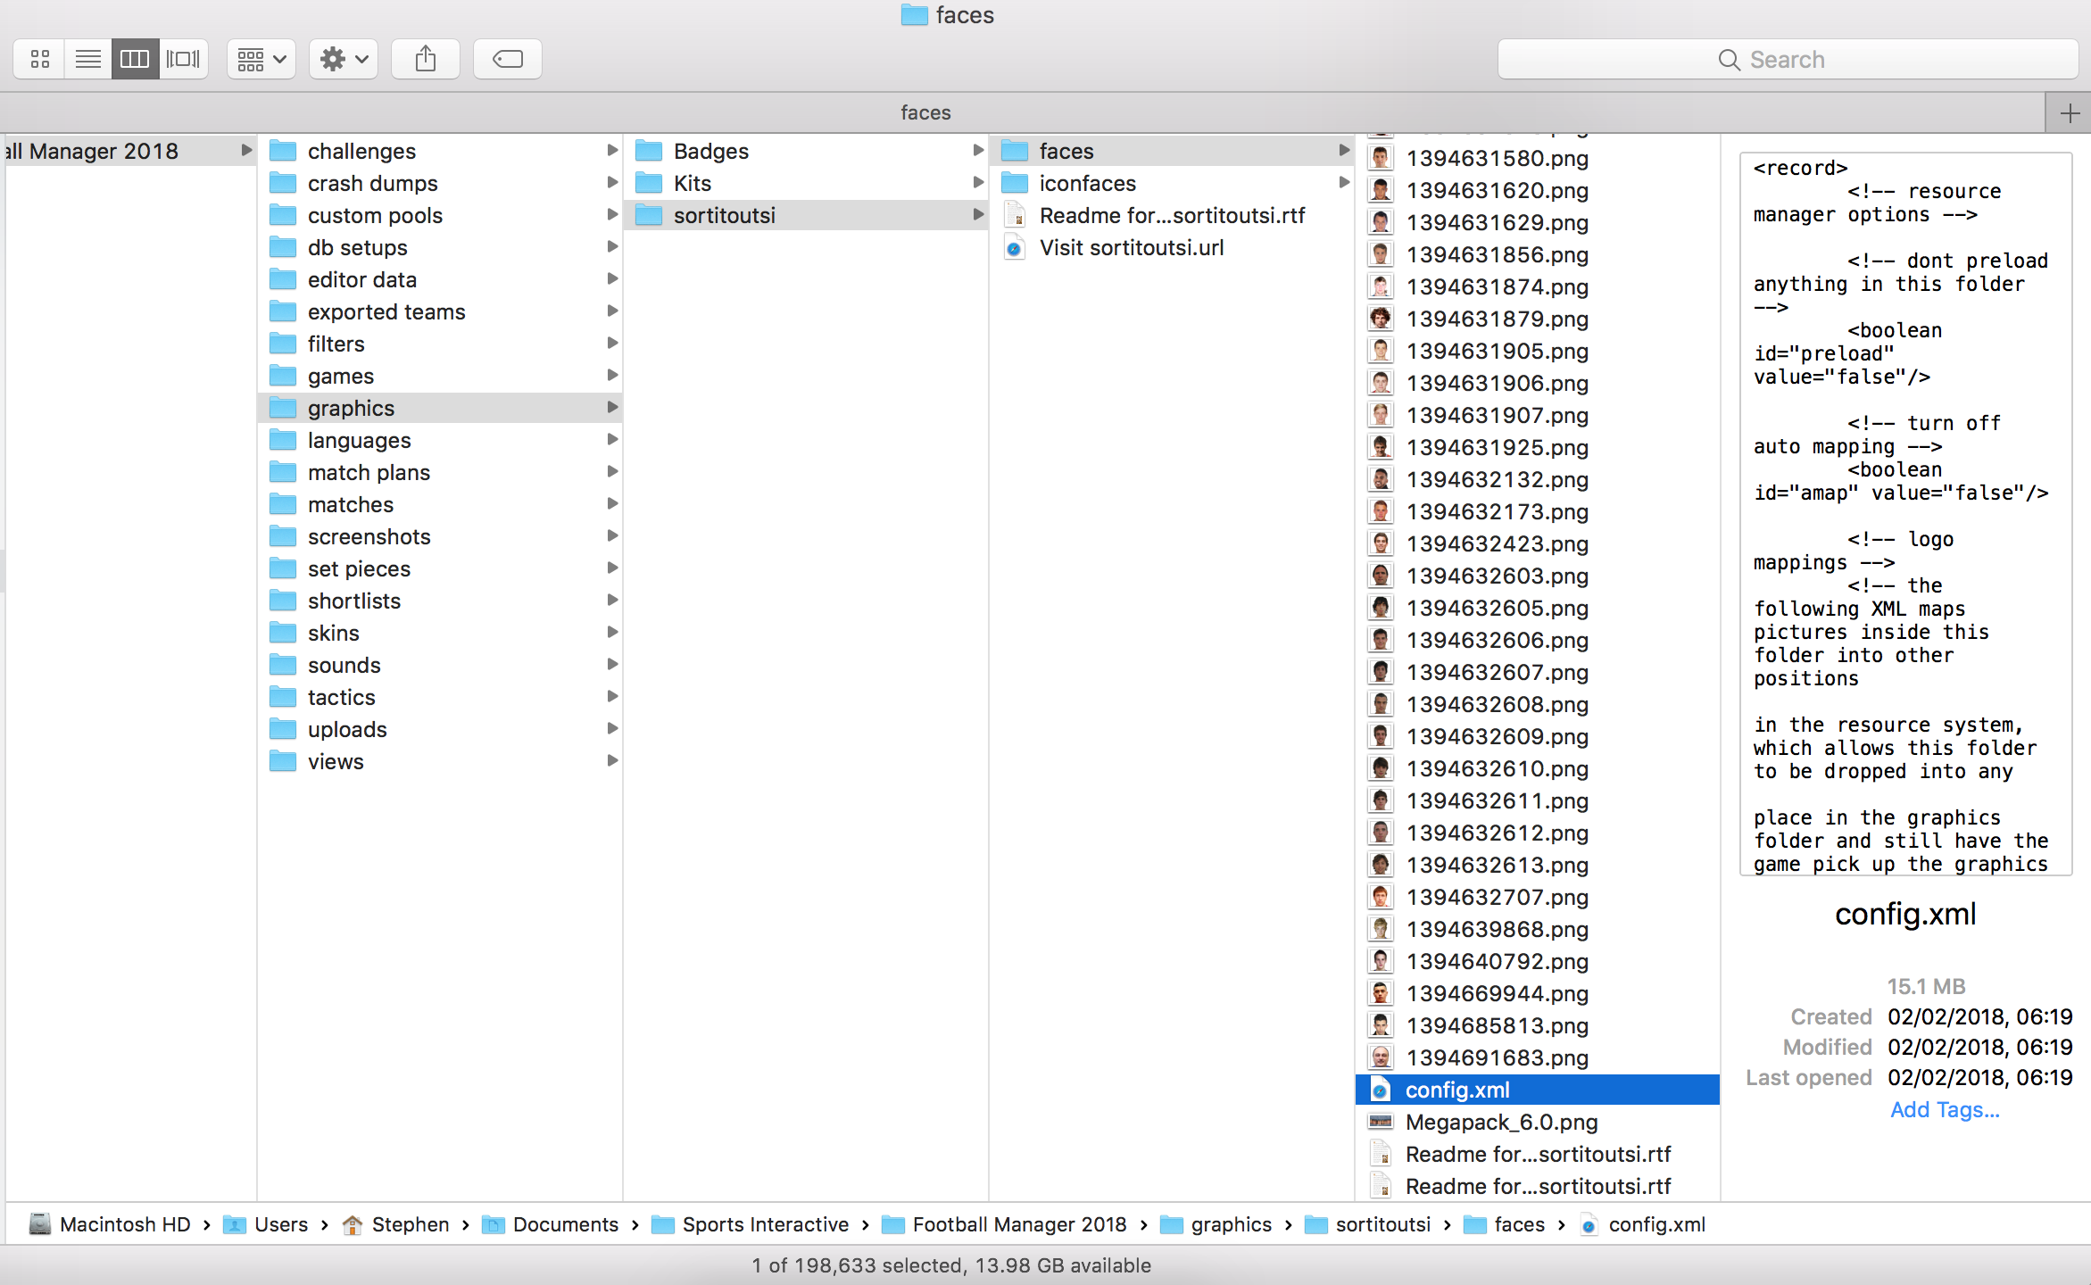Select Football Manager 2018 folder in first column
The height and width of the screenshot is (1285, 2091).
130,151
